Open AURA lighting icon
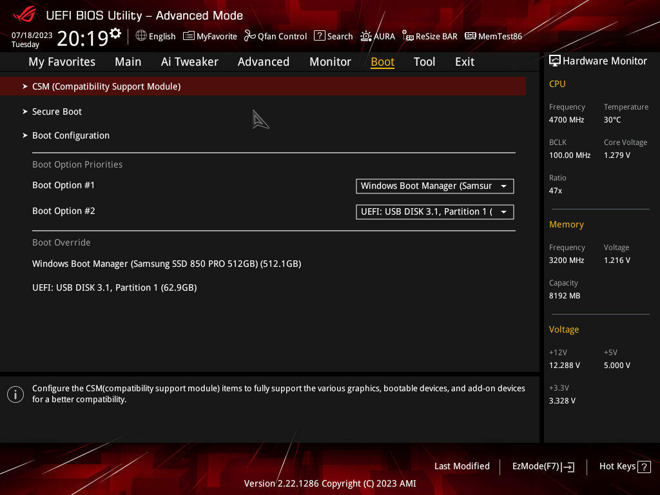 pyautogui.click(x=366, y=36)
